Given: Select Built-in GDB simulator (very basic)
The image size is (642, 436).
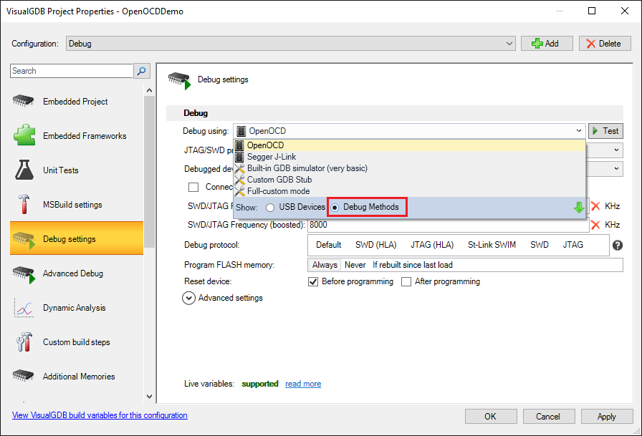Looking at the screenshot, I should pos(409,168).
